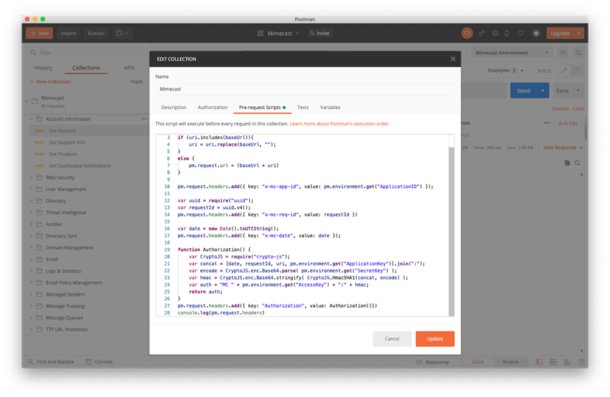Open the satellite capture requests icon
This screenshot has width=610, height=397.
[482, 34]
